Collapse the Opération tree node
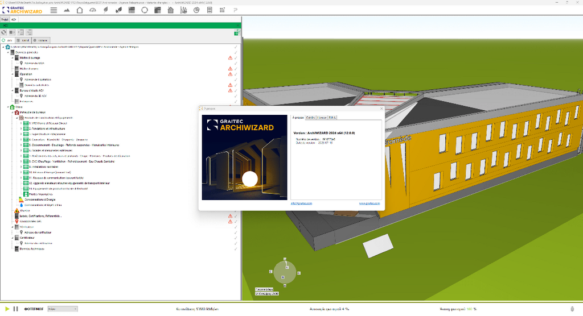 pos(13,74)
